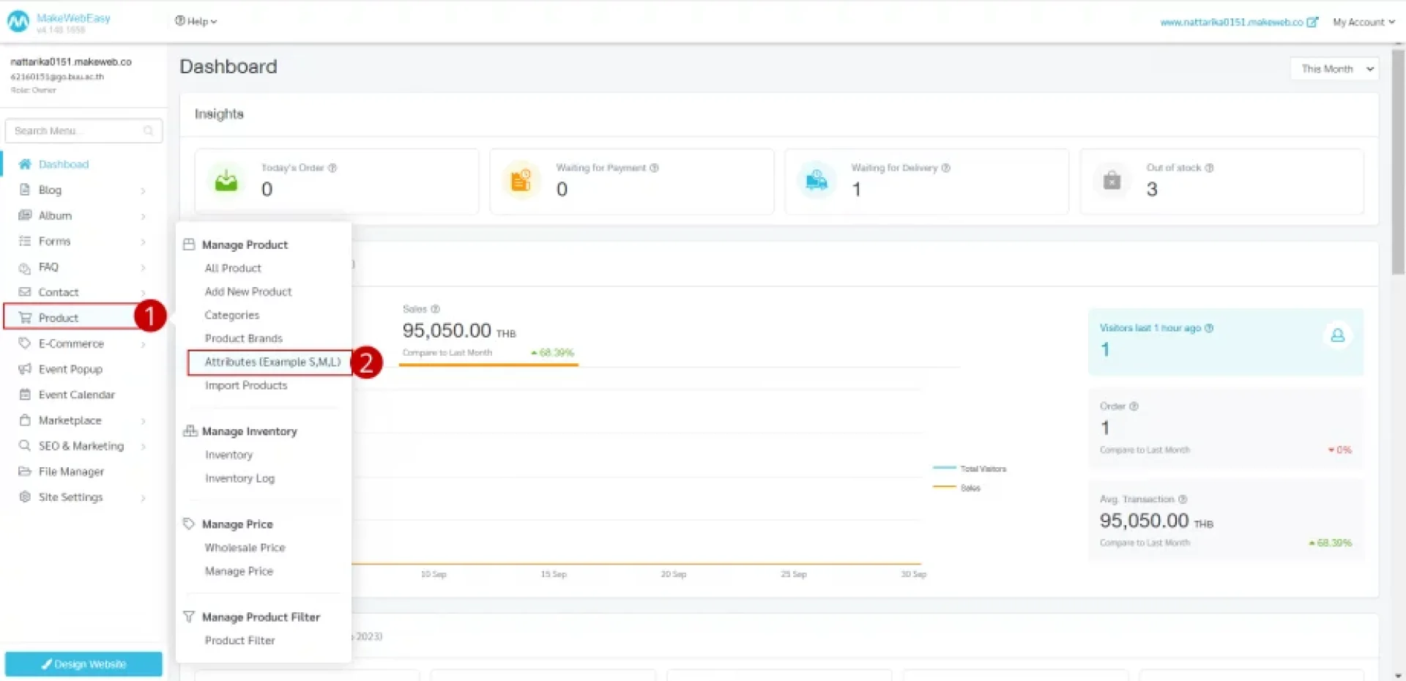Go to File Manager in the sidebar
The image size is (1406, 681).
click(71, 472)
